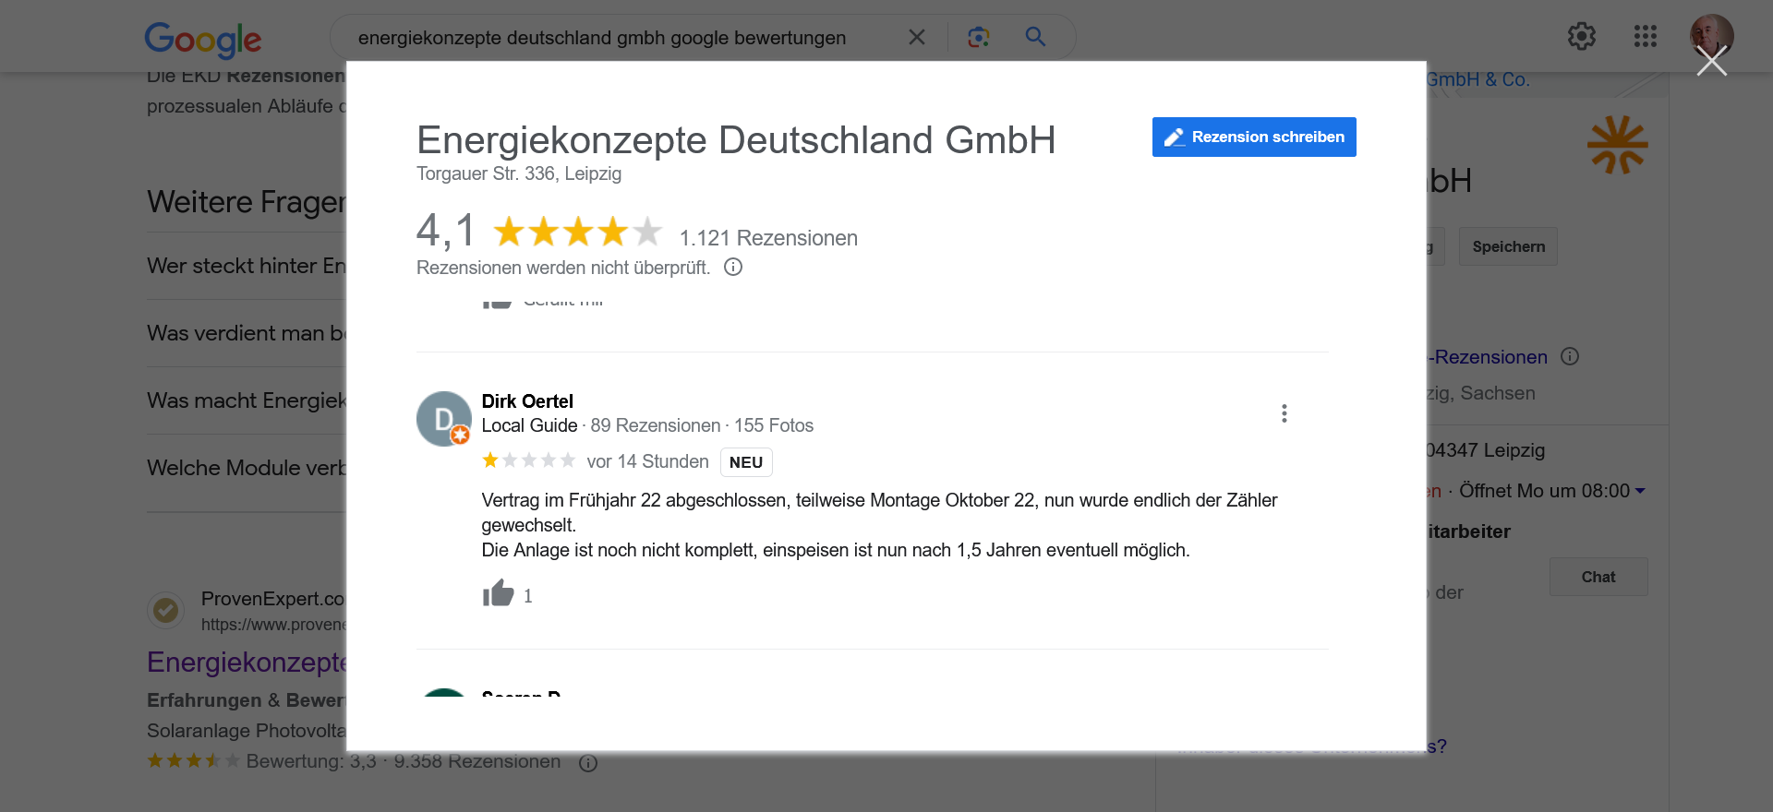This screenshot has height=812, width=1773.
Task: Open Google Lens image search
Action: click(x=978, y=37)
